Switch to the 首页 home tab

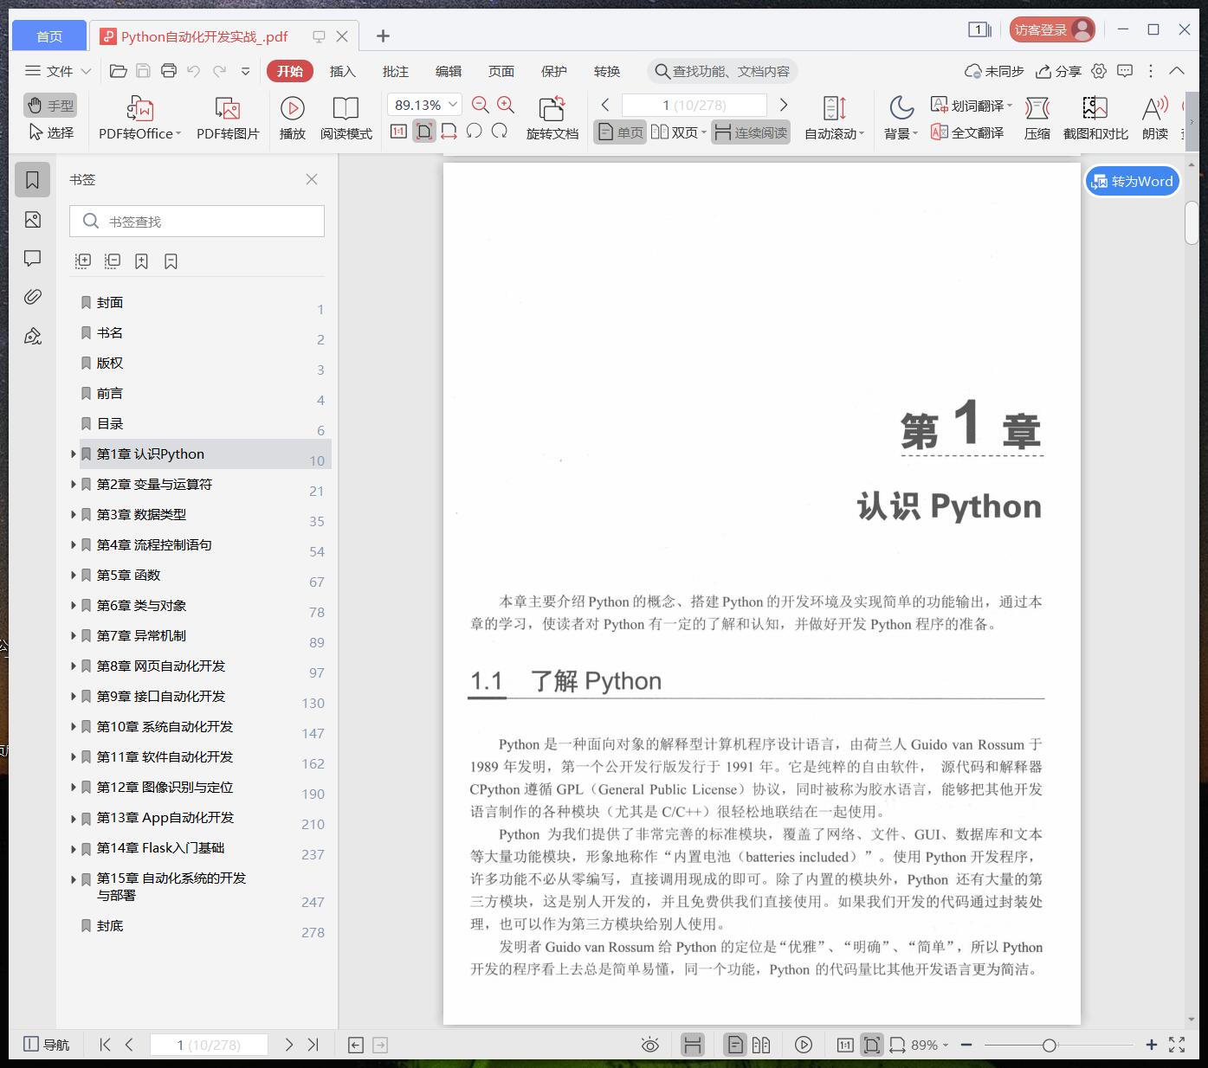(49, 35)
